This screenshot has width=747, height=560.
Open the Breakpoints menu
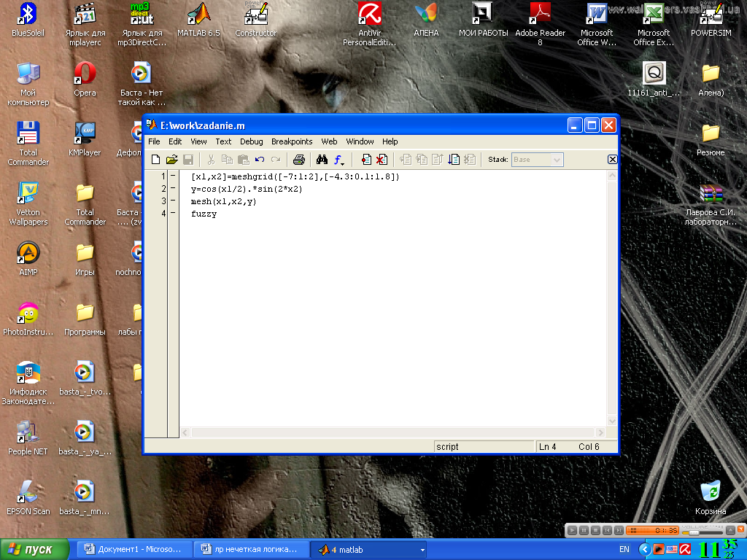(292, 141)
